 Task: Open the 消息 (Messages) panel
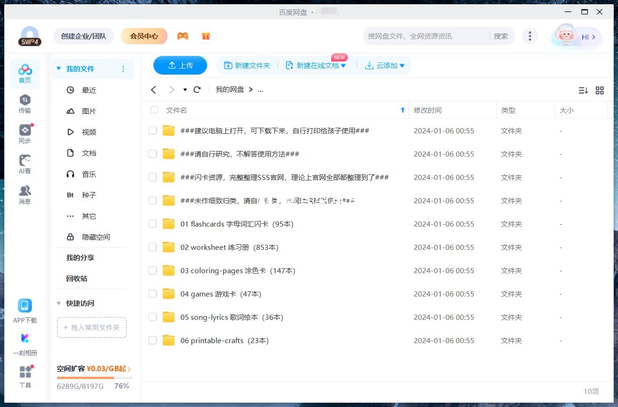[x=25, y=194]
